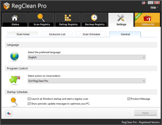Viewport: 162px width, 125px height.
Task: Click the RegClean Pro title text
Action: (29, 6)
